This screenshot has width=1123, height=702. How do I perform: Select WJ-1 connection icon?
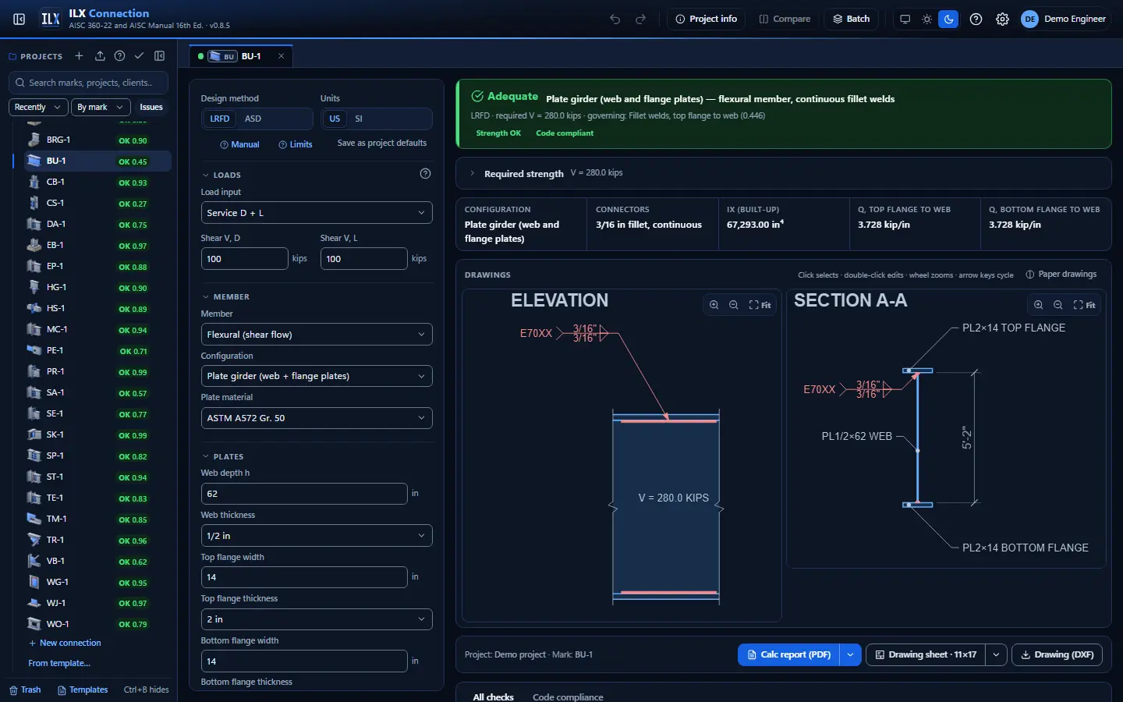pos(34,603)
